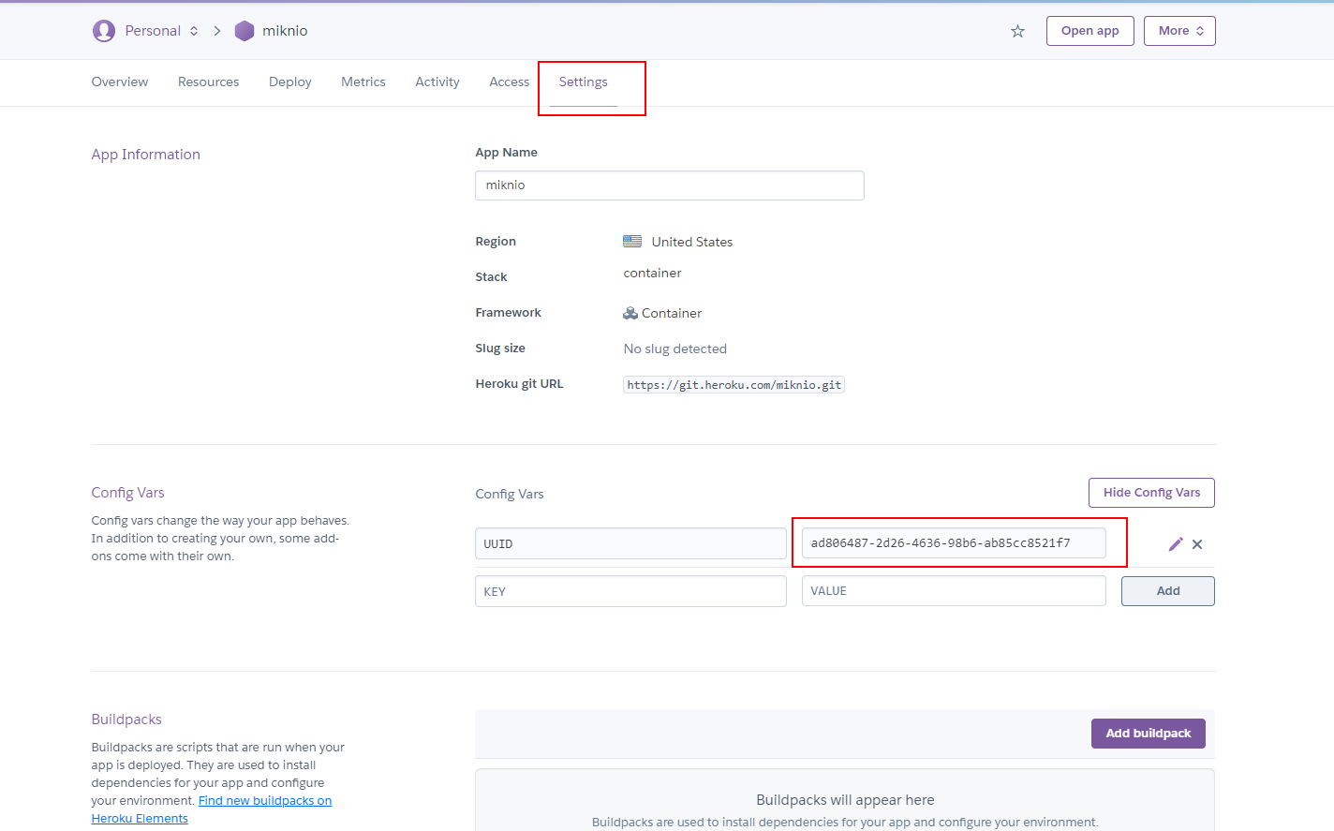The image size is (1334, 831).
Task: Open the Resources tab
Action: coord(208,82)
